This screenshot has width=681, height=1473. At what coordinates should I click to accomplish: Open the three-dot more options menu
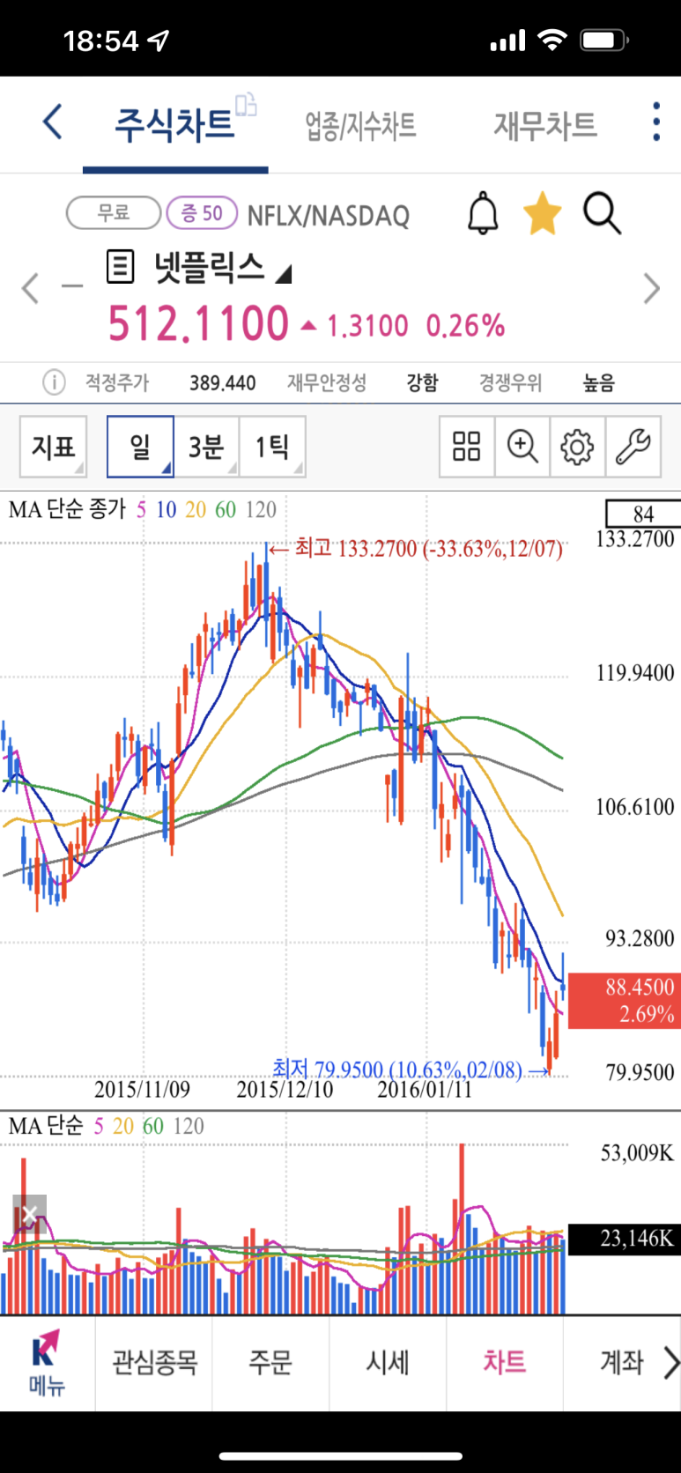[656, 122]
